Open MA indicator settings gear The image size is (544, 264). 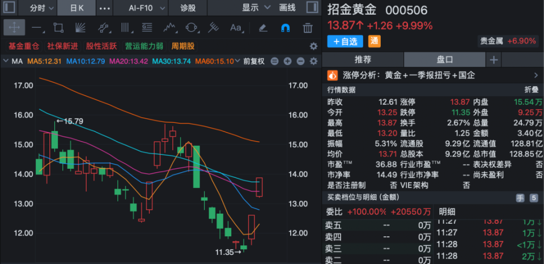[x=313, y=61]
